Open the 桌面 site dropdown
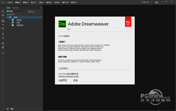176x111 pixels. [16, 11]
